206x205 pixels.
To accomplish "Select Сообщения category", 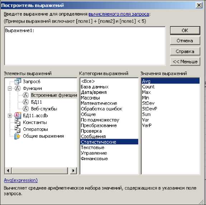I will [x=109, y=137].
